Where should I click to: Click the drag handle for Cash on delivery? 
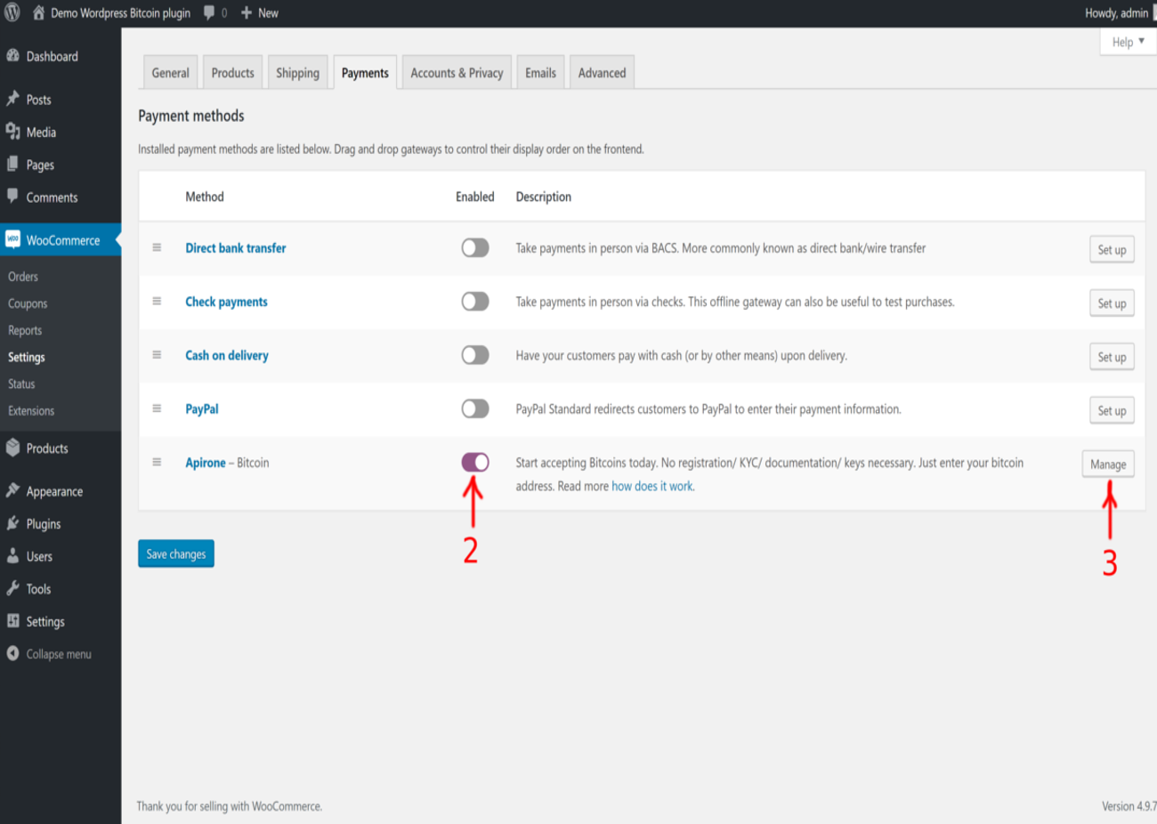click(x=157, y=354)
